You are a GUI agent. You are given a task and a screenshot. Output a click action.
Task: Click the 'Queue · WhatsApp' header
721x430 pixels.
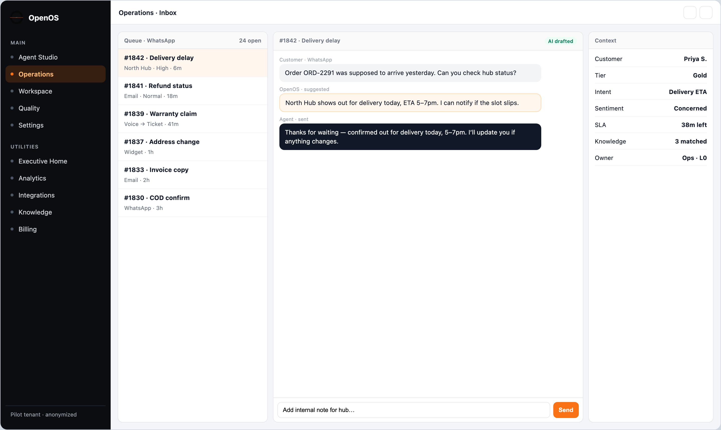point(149,40)
